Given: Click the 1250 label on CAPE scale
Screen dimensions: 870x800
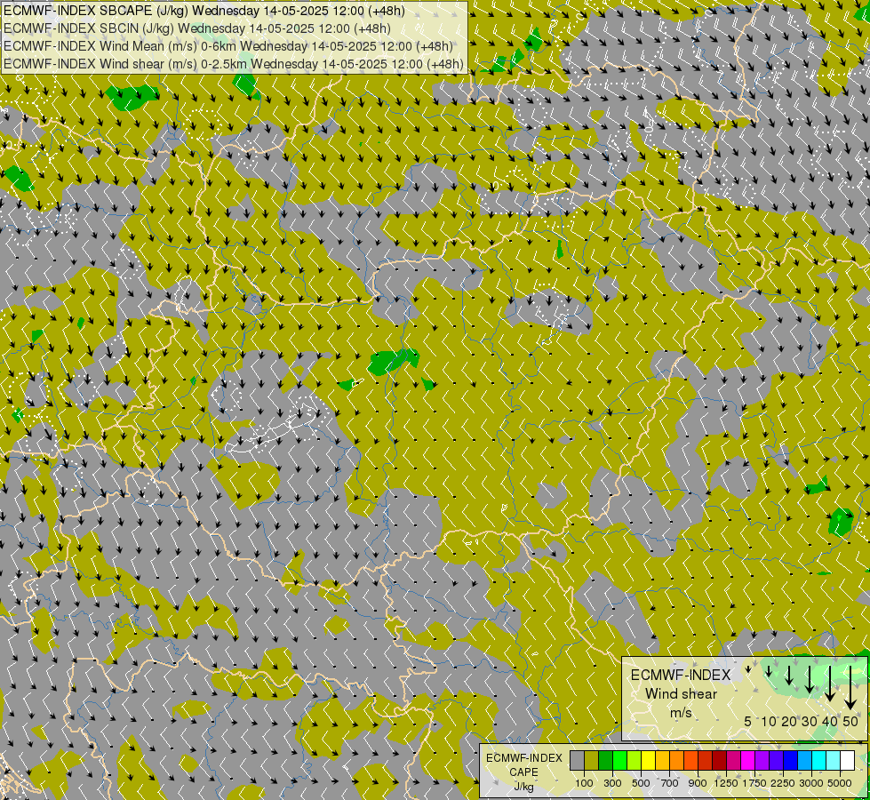Looking at the screenshot, I should [726, 783].
